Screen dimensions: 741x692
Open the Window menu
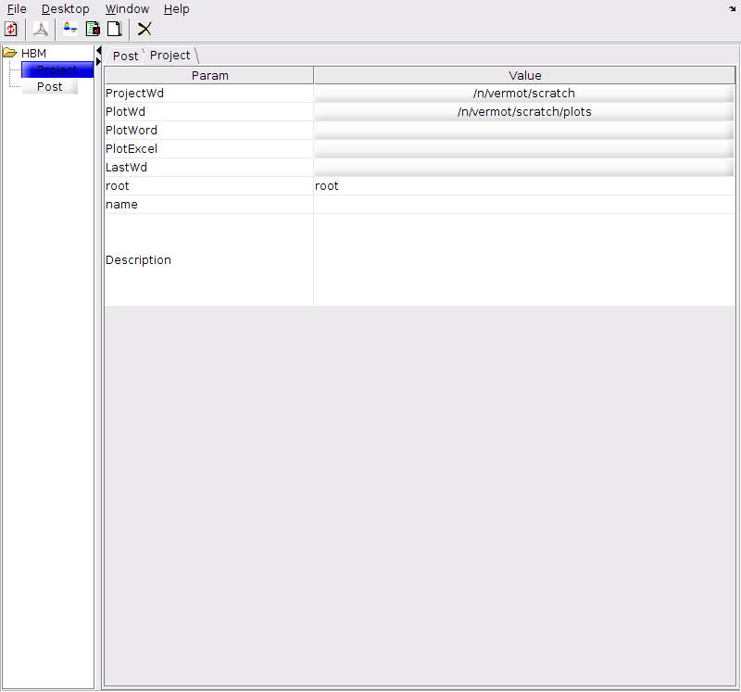127,9
